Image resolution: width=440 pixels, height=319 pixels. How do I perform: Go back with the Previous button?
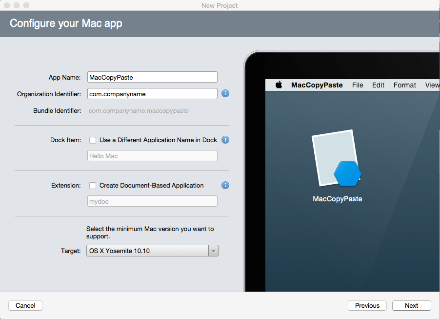click(367, 305)
